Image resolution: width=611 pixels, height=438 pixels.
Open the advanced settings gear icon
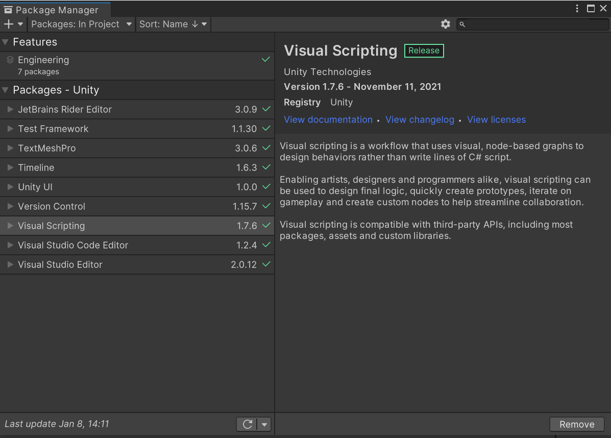pyautogui.click(x=445, y=24)
